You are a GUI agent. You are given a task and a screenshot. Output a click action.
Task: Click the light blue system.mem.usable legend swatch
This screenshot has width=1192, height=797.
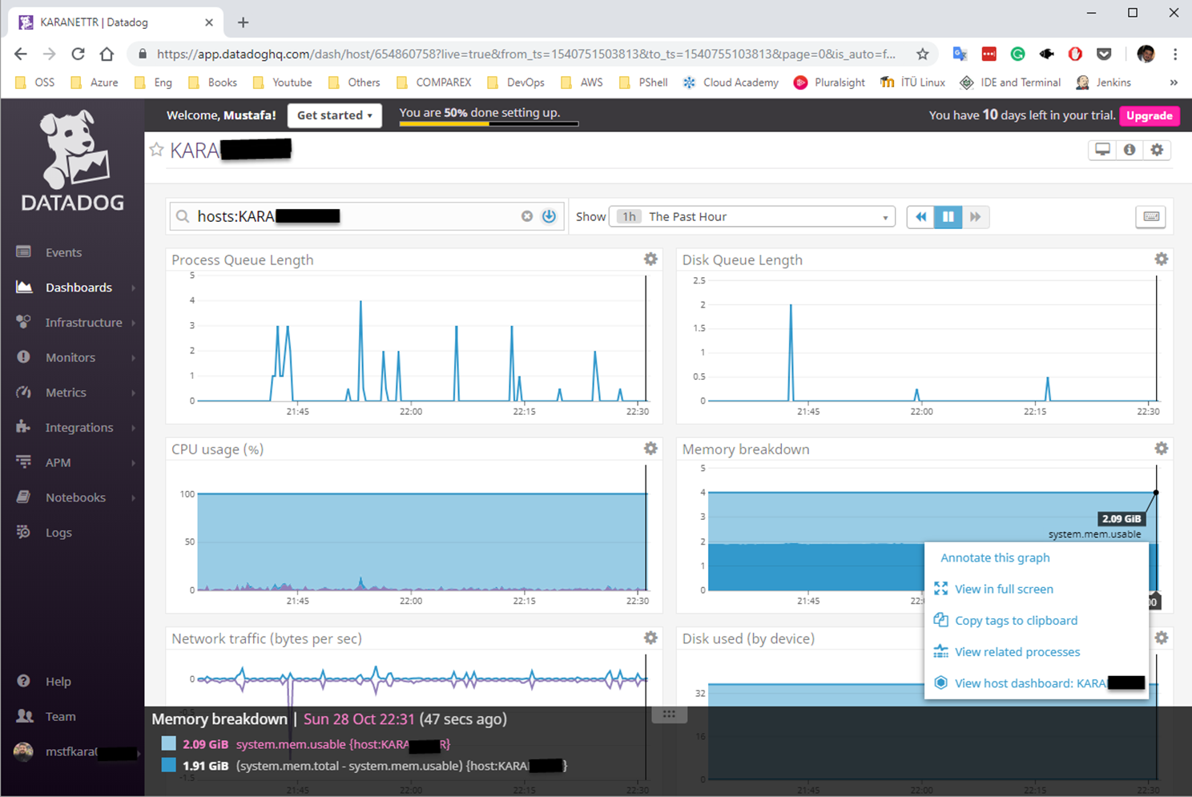[x=168, y=743]
